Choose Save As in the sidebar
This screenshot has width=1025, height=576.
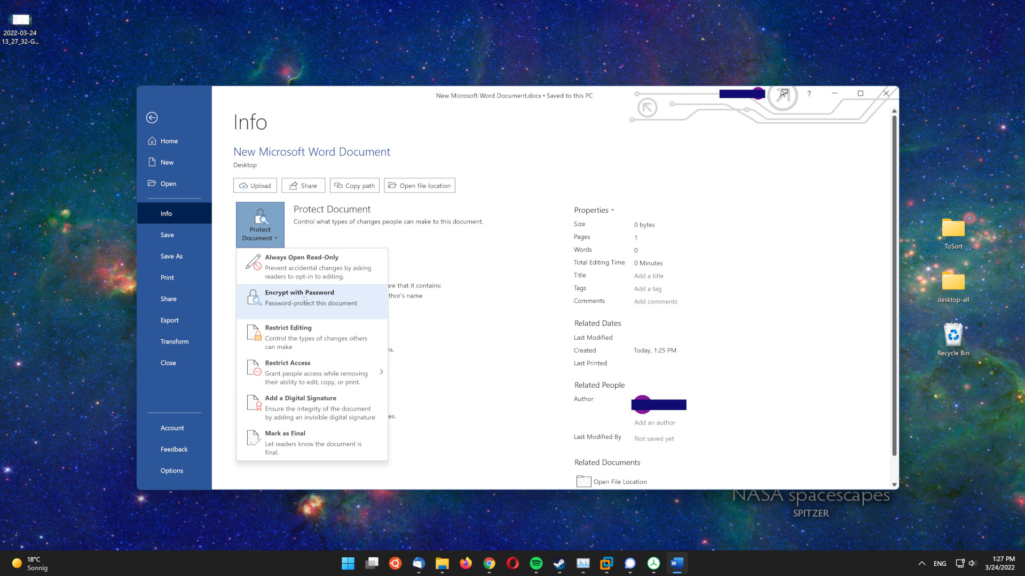174,256
